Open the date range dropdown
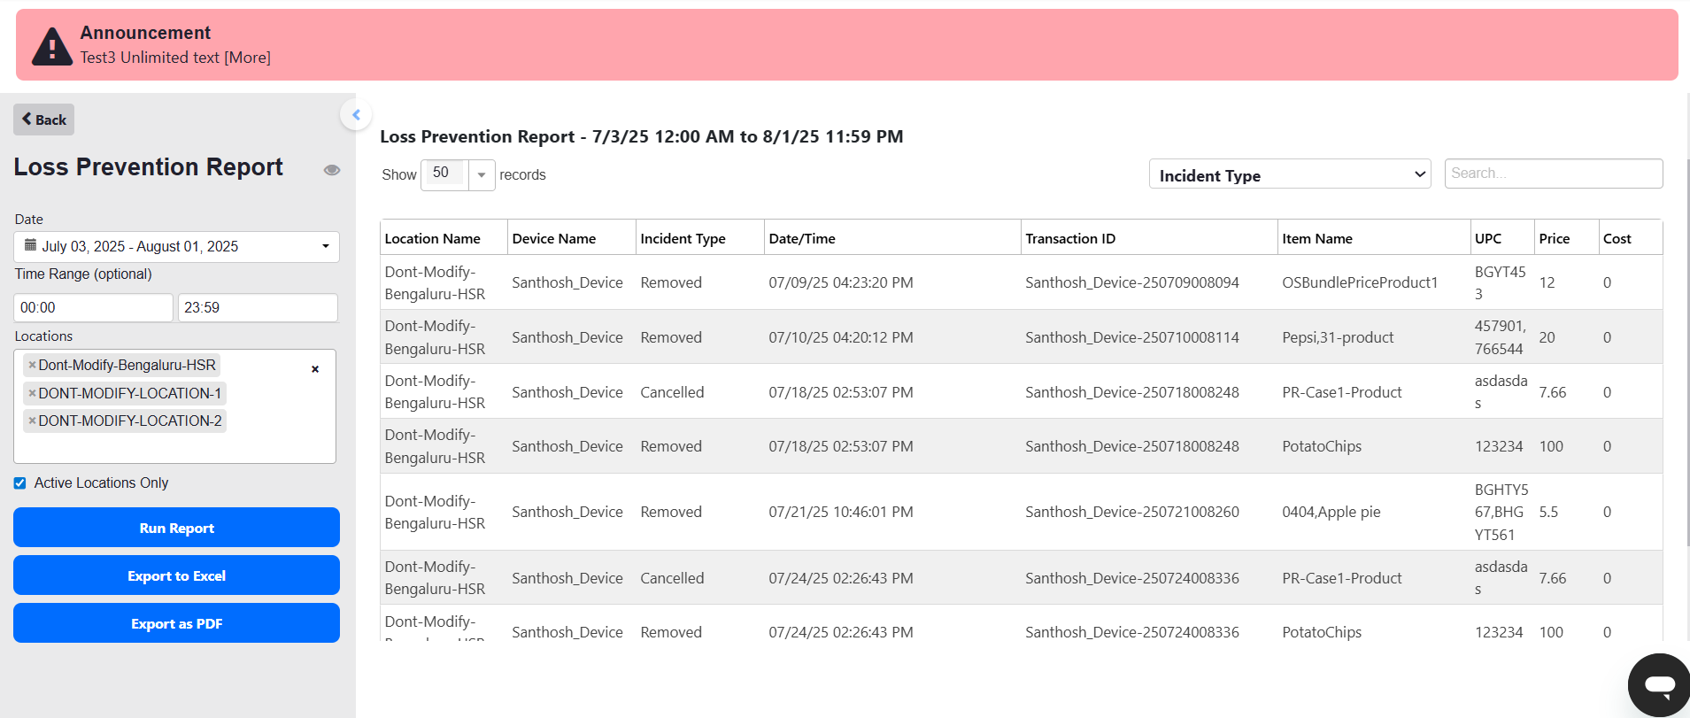Viewport: 1690px width, 718px height. (x=176, y=246)
